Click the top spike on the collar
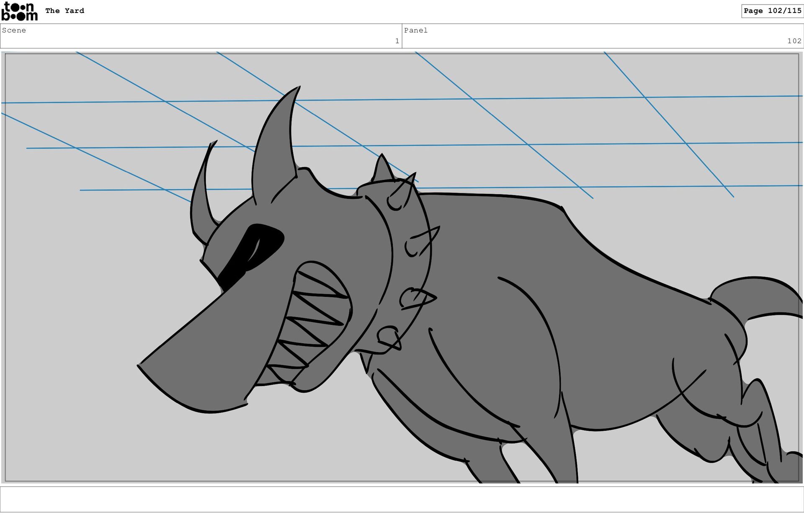Screen dimensions: 804x520 382,170
